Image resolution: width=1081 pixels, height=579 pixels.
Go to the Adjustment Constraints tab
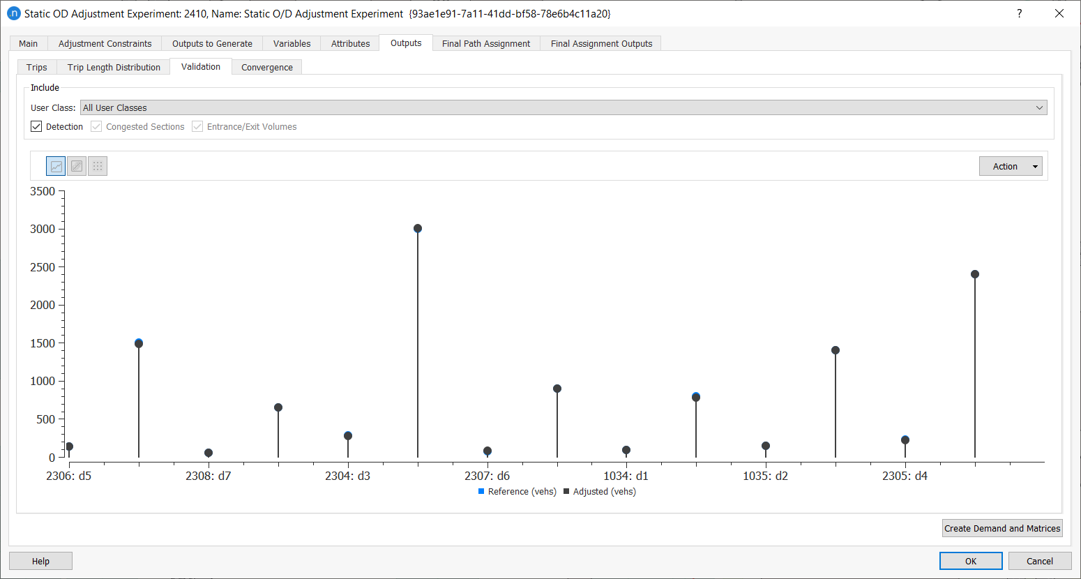(x=105, y=43)
